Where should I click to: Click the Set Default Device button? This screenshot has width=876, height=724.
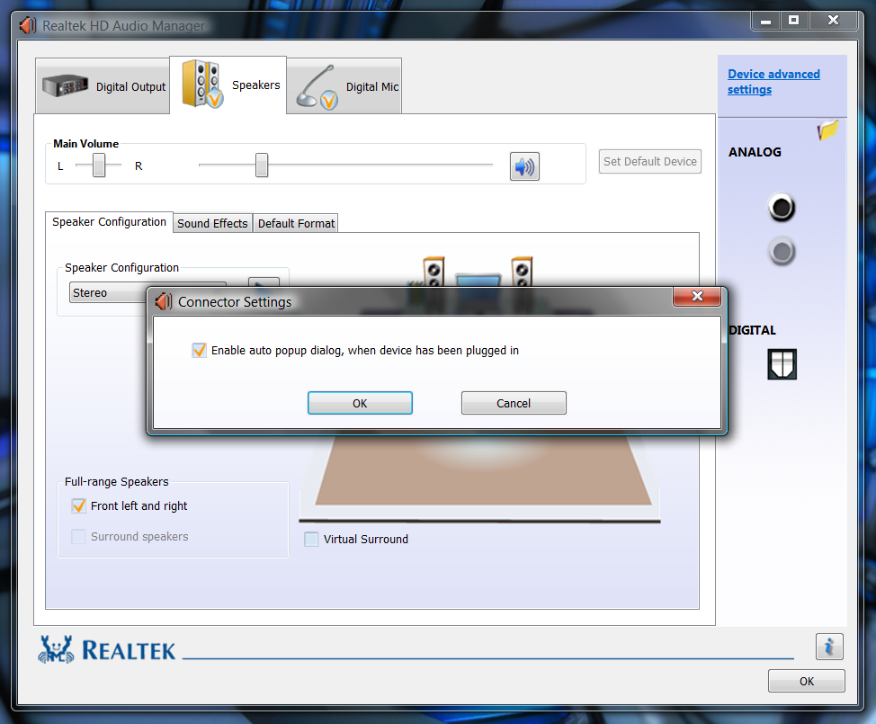tap(649, 162)
